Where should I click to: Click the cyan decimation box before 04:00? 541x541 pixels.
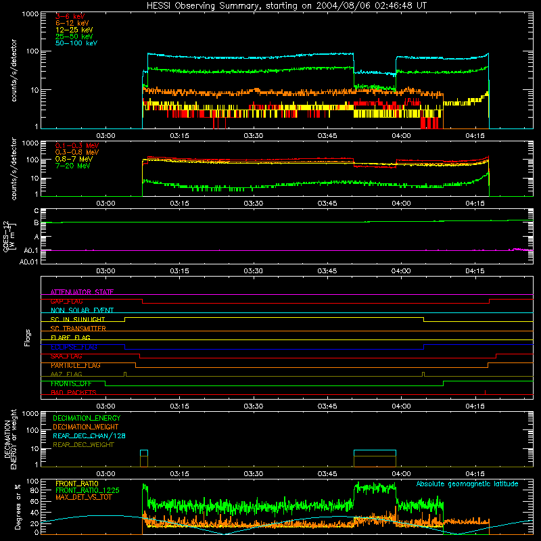pos(375,453)
